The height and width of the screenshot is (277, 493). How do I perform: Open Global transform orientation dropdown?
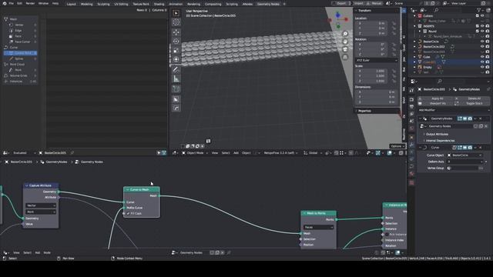coord(313,153)
